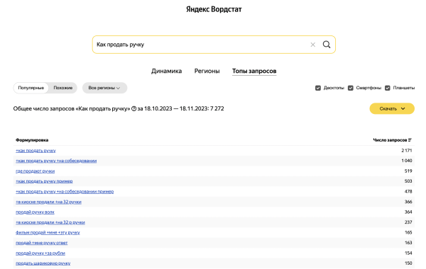
Task: Open the Регионы tab
Action: click(x=207, y=71)
